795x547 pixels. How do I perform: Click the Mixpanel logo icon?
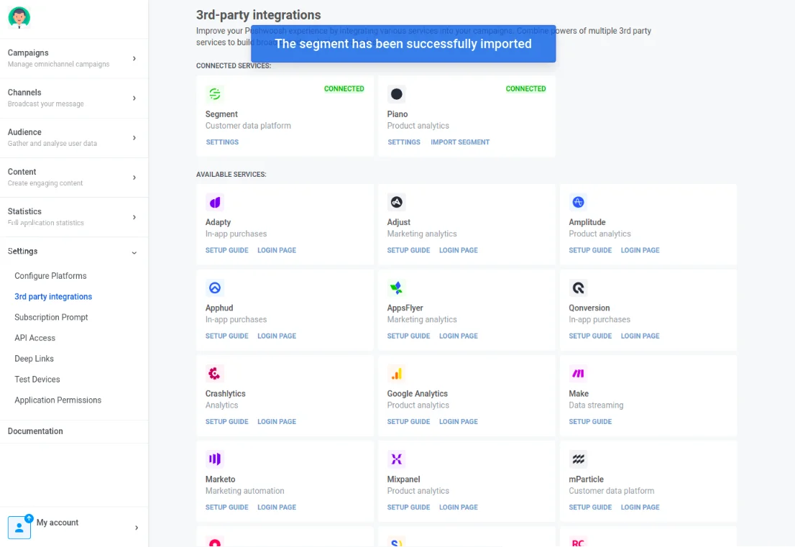(x=396, y=459)
